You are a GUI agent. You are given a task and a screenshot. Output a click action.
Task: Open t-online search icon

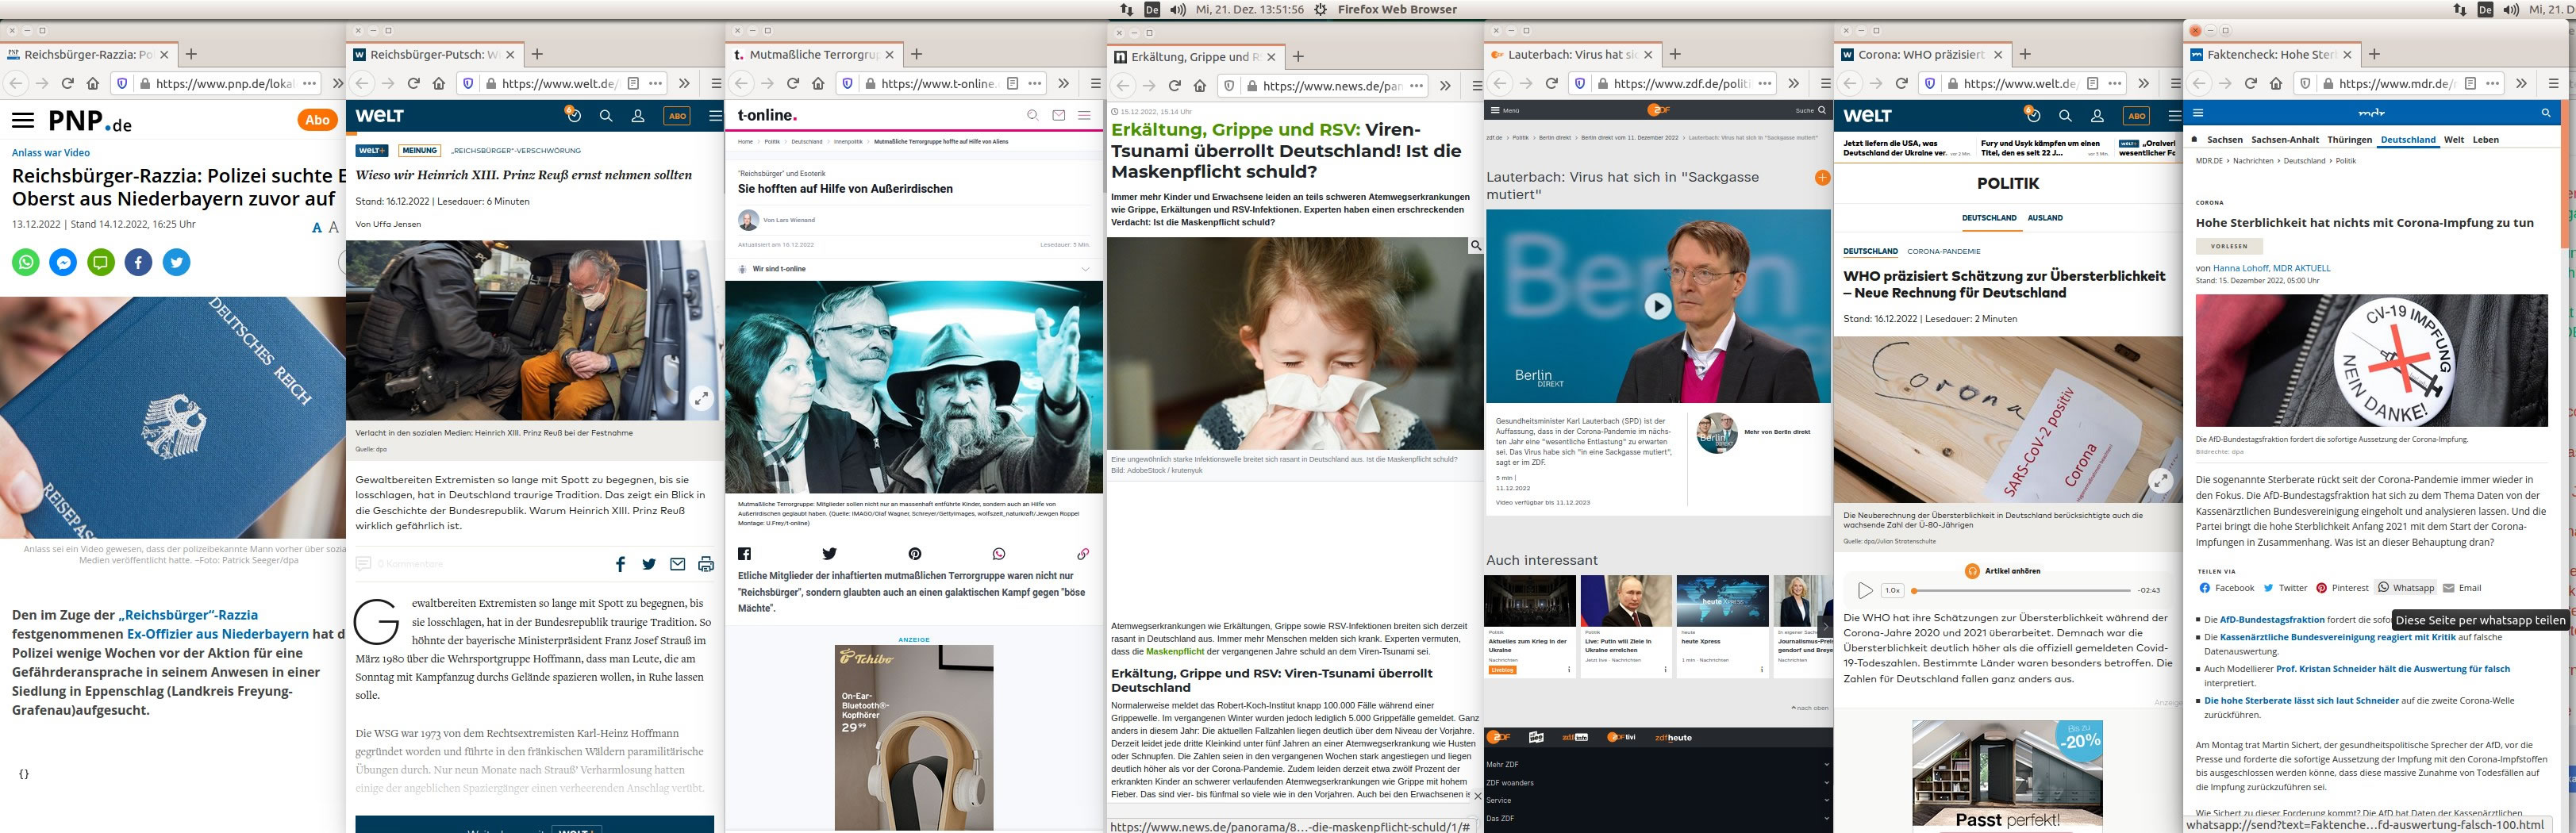click(x=1033, y=115)
